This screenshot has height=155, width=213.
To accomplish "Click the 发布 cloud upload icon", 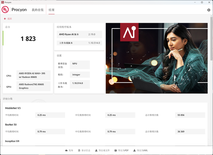I will click(x=66, y=150).
